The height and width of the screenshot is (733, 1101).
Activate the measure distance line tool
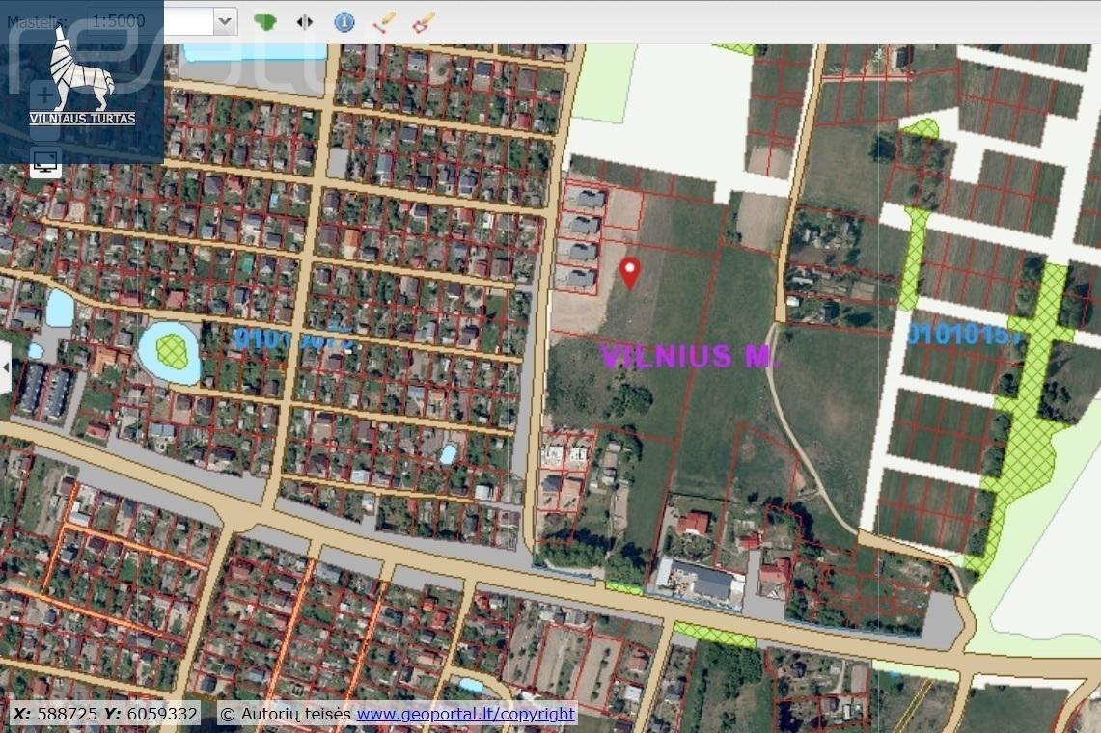click(x=384, y=22)
